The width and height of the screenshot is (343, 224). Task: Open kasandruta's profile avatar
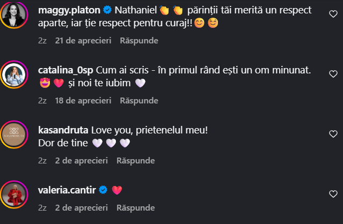click(x=15, y=136)
